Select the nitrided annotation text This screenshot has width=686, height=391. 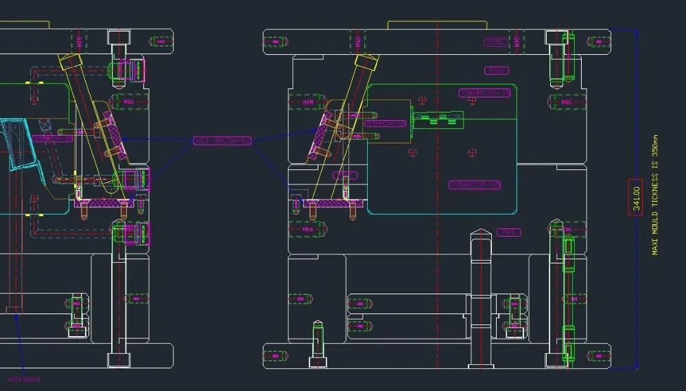coord(23,379)
